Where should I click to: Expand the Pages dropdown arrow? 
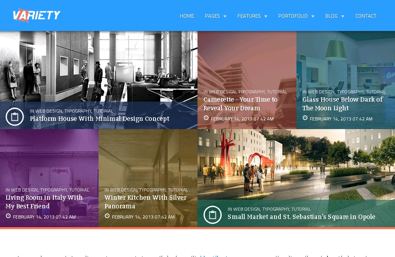225,16
